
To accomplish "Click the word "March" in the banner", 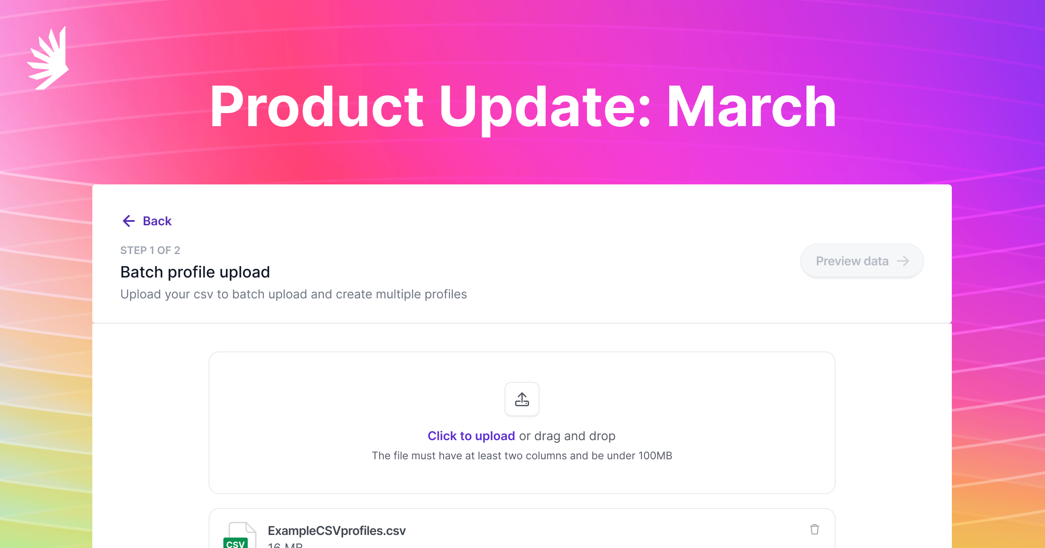I will tap(751, 107).
